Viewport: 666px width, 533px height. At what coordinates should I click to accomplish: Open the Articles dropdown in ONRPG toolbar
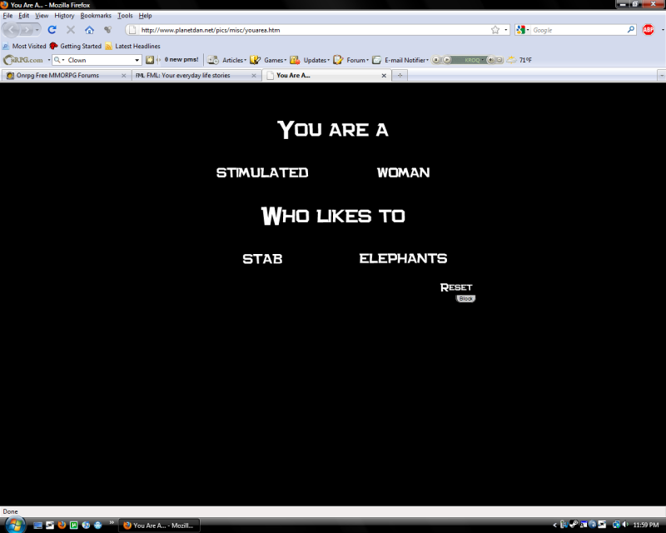(234, 60)
